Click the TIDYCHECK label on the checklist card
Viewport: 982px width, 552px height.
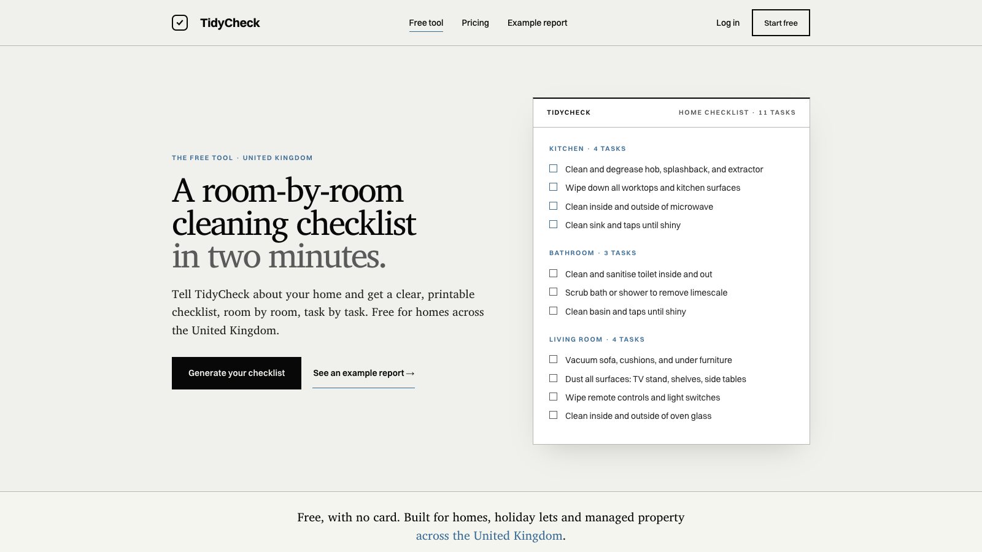[x=568, y=112]
